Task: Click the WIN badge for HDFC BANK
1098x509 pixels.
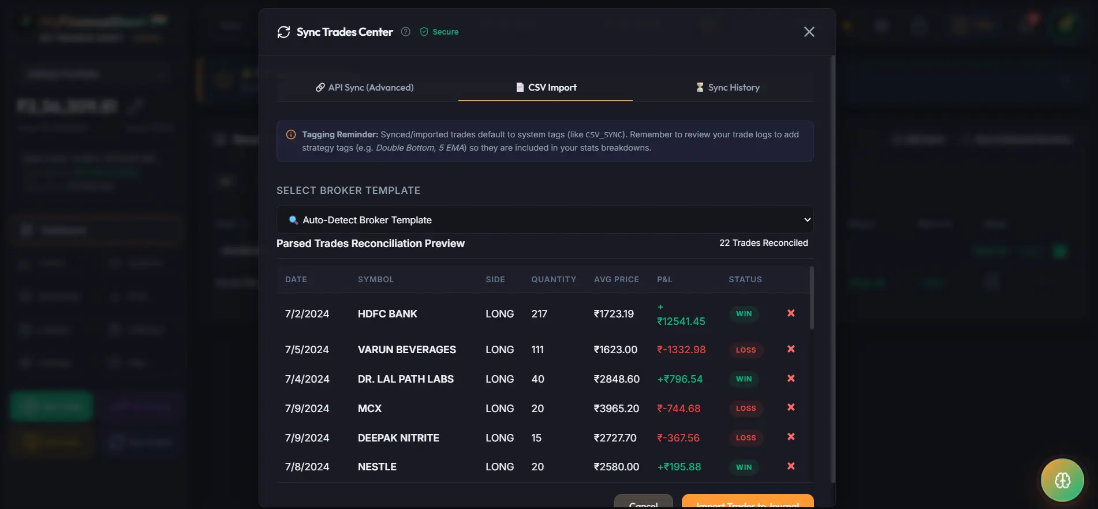Action: pyautogui.click(x=744, y=314)
